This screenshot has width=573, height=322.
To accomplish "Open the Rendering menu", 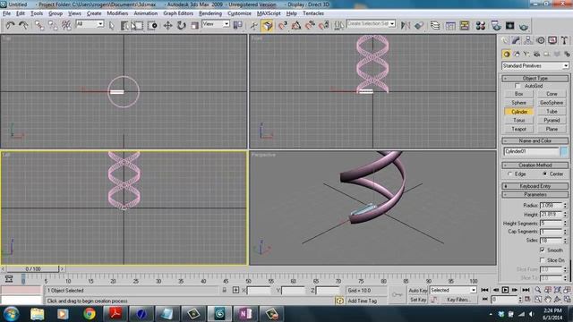I will 210,13.
